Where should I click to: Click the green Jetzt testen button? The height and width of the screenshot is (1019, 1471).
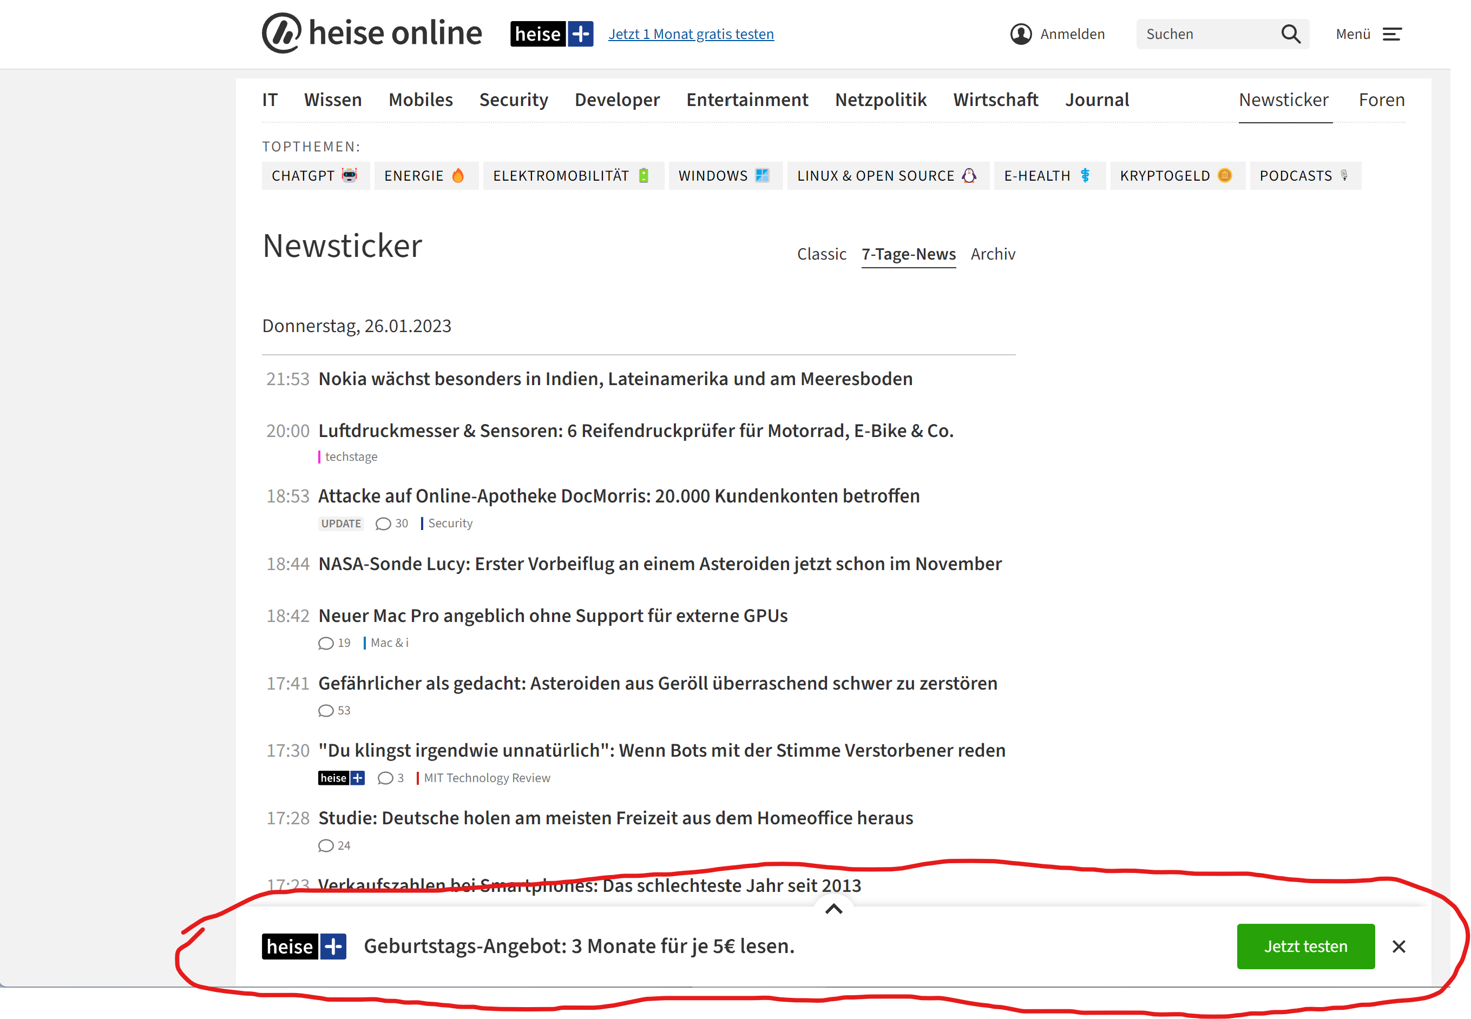(x=1305, y=946)
